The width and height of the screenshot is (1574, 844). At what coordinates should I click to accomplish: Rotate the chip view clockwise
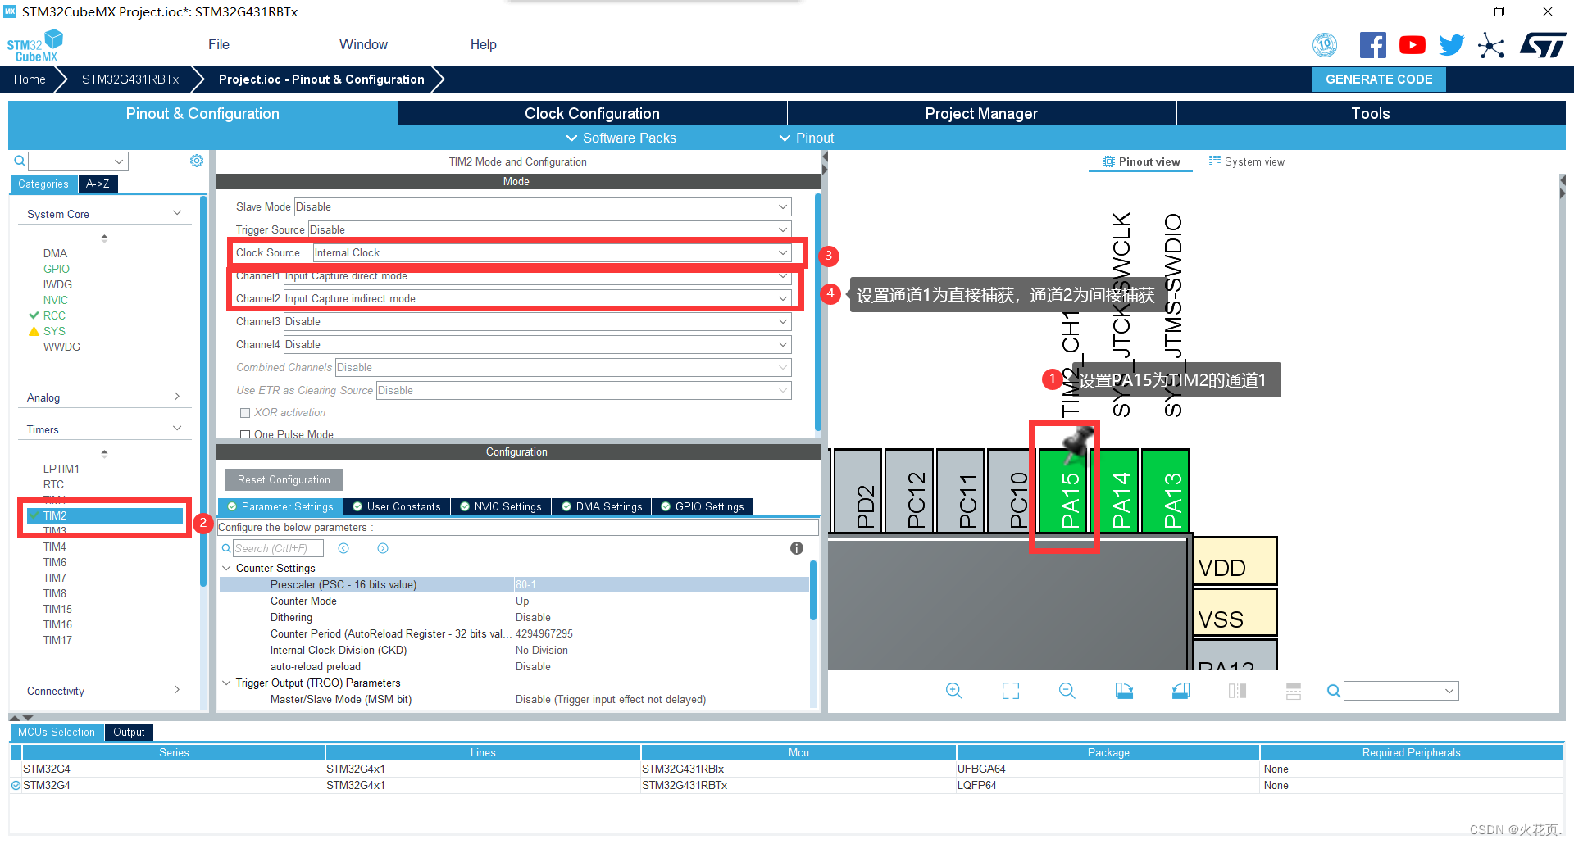[1124, 691]
